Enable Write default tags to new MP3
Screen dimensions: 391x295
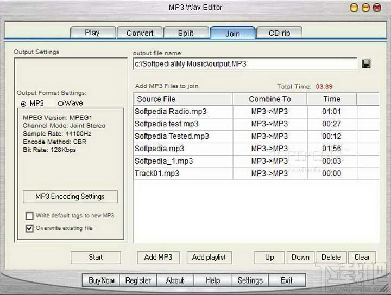29,216
